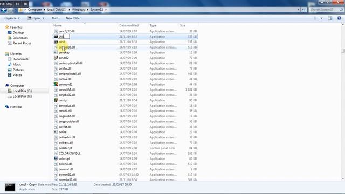The width and height of the screenshot is (345, 194).
Task: Select the cmd application icon
Action: pyautogui.click(x=56, y=42)
